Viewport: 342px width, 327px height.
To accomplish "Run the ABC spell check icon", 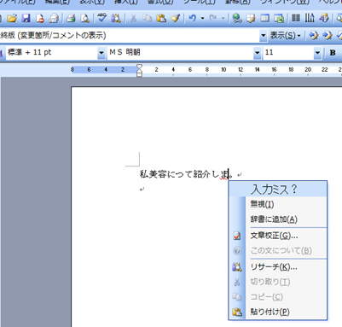I will click(x=101, y=18).
